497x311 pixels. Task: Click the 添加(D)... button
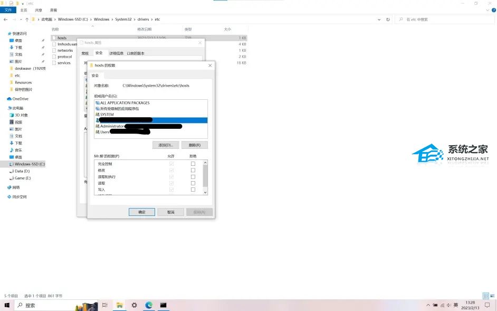tap(165, 145)
